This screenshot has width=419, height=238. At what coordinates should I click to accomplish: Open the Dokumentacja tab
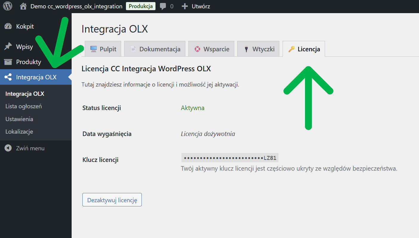pyautogui.click(x=155, y=49)
